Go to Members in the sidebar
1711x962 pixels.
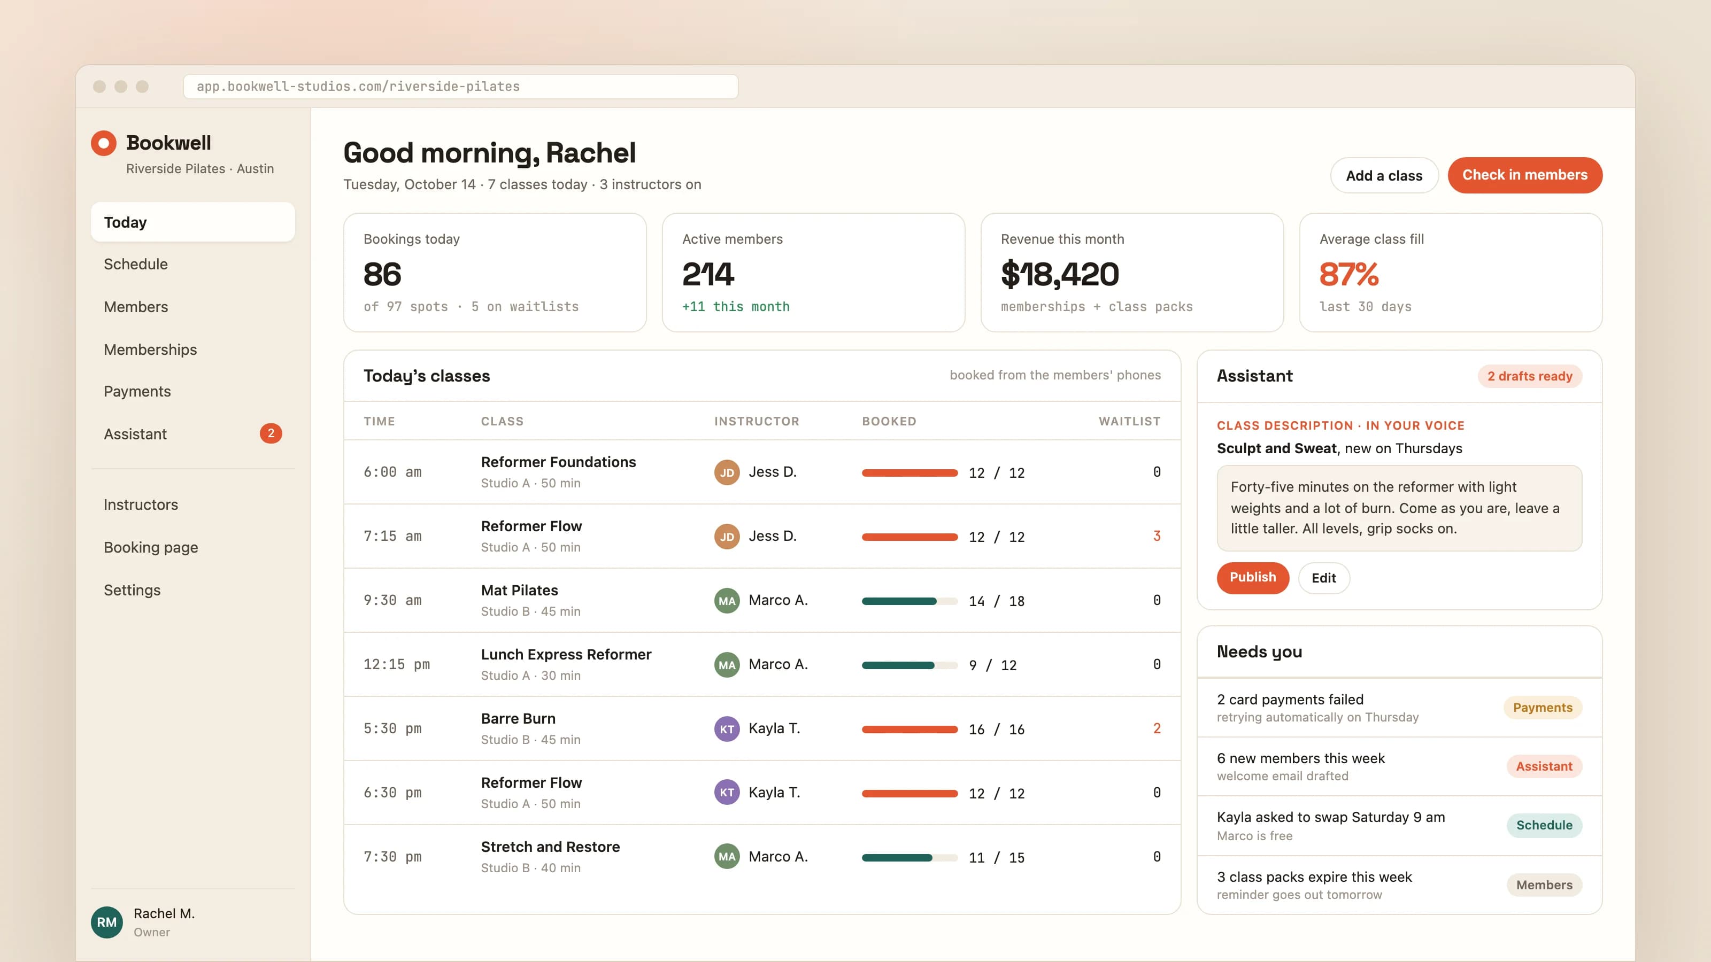coord(192,307)
